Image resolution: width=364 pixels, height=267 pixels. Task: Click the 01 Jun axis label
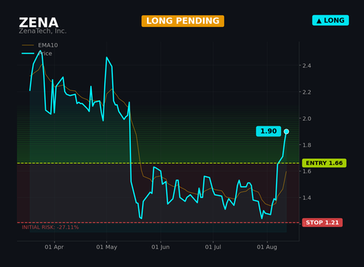(x=160, y=247)
